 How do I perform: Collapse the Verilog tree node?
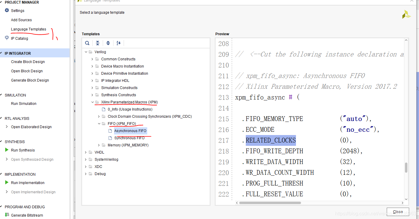(x=86, y=52)
